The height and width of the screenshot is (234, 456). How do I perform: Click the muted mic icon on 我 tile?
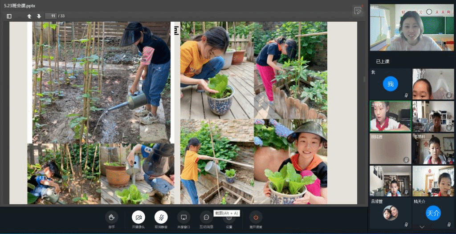[x=406, y=95]
